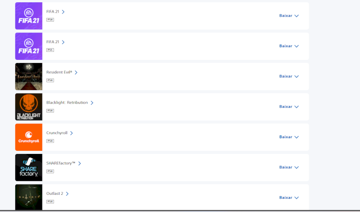Click the arrow beside the Resident Evil title

76,72
